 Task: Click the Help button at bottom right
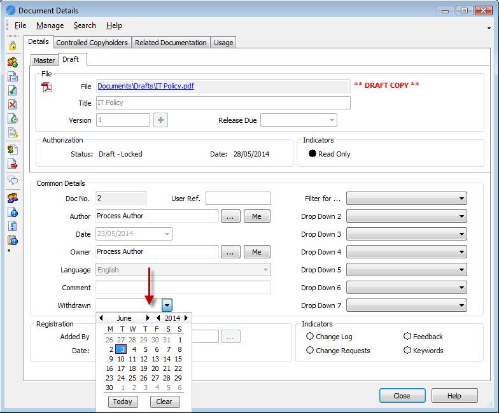(454, 396)
